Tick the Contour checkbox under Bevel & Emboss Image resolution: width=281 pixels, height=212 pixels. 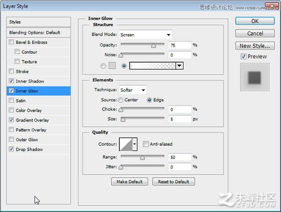pos(17,52)
